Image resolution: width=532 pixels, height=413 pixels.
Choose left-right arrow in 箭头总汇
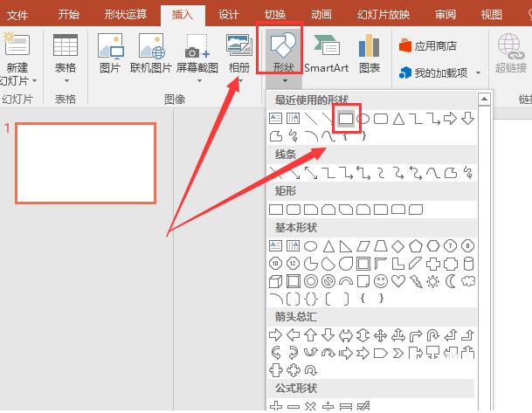(346, 335)
